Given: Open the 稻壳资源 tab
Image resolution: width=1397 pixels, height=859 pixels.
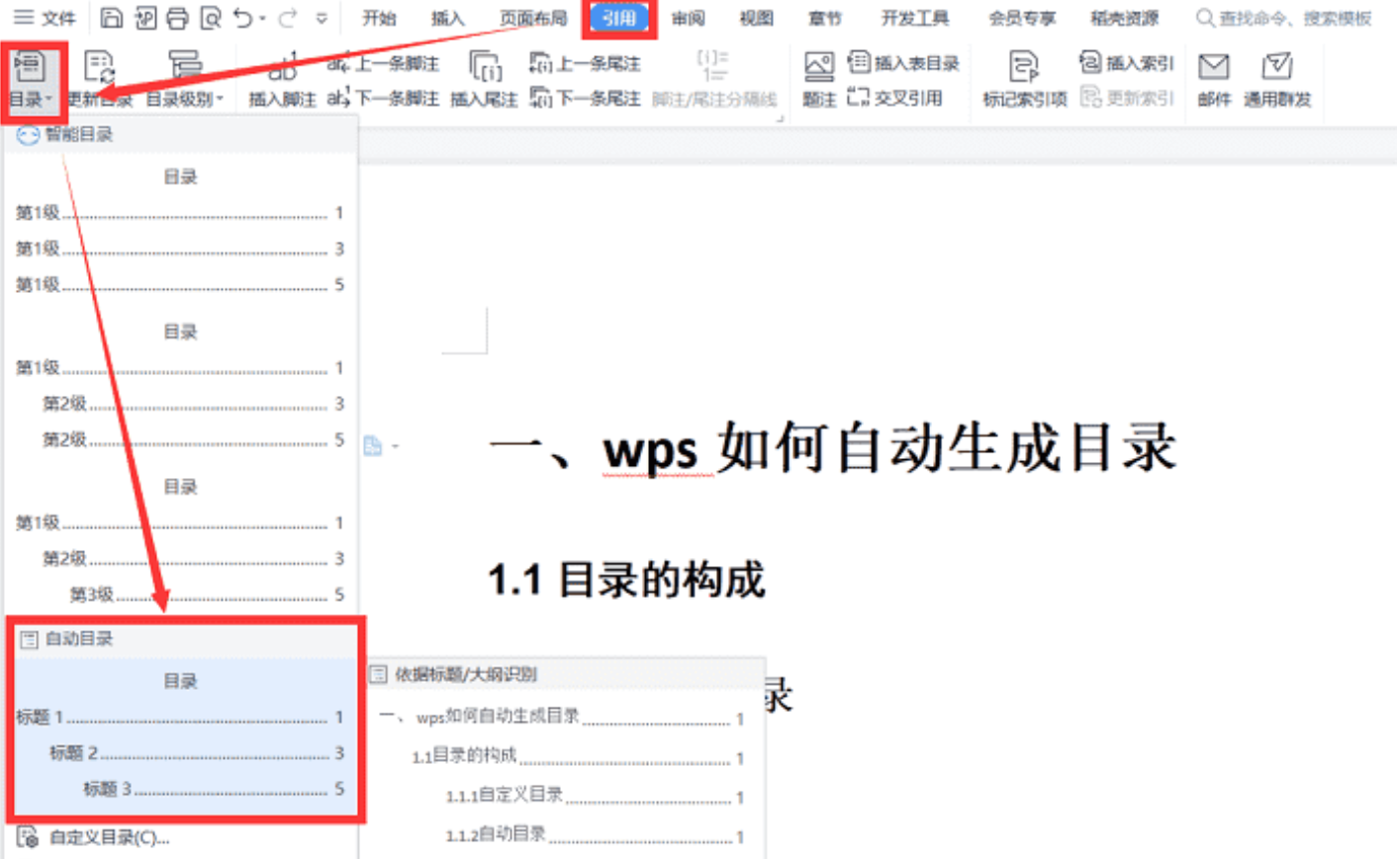Looking at the screenshot, I should tap(1124, 18).
